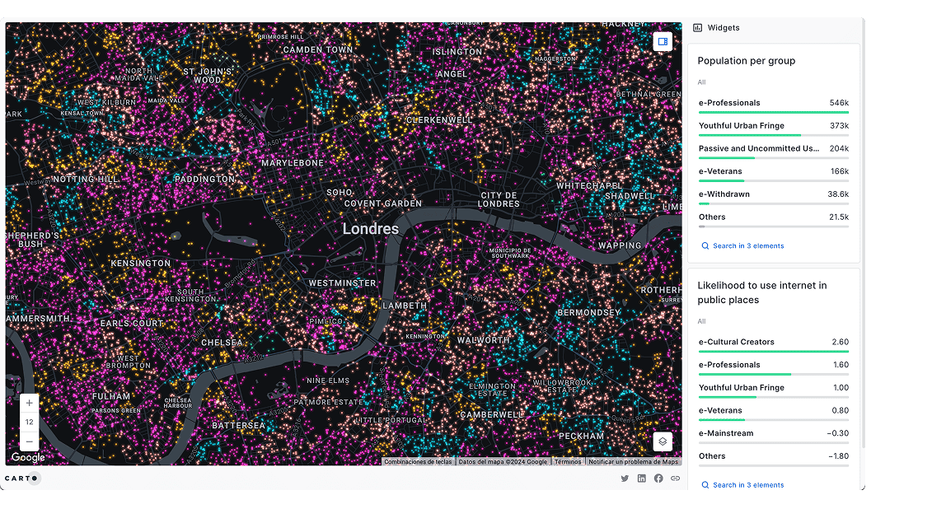
Task: Zoom in on the map
Action: (30, 404)
